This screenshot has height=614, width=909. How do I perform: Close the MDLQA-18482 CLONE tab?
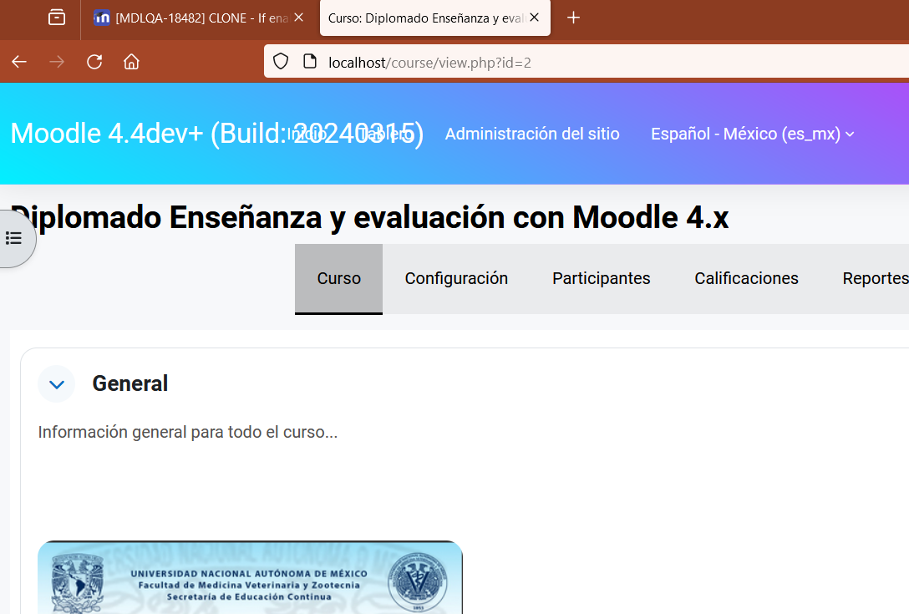coord(298,18)
